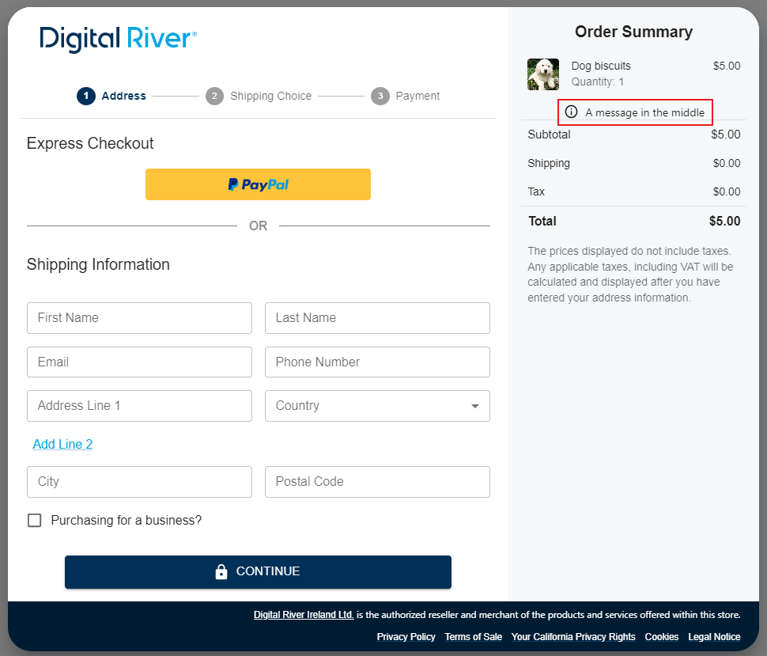Open the Terms of Sale link

click(x=473, y=636)
